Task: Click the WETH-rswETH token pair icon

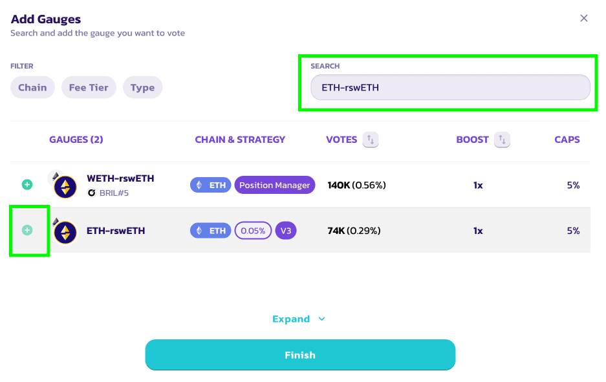Action: coord(65,186)
